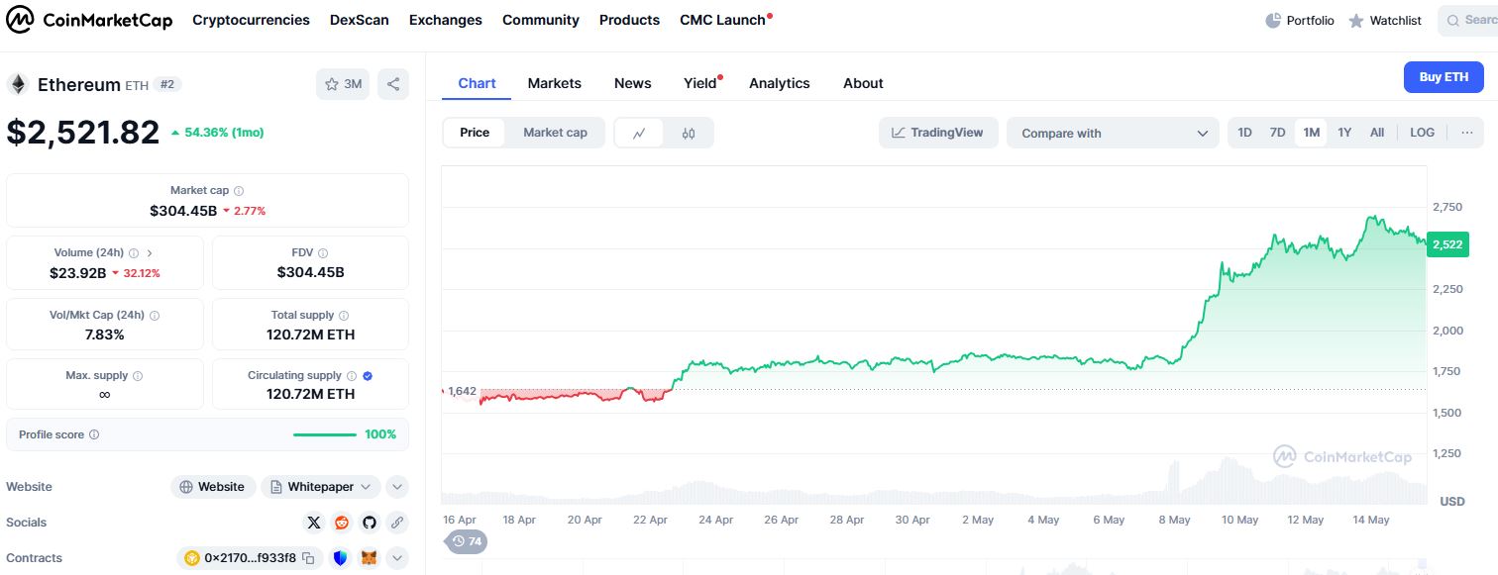Click the #2 rank badge
Image resolution: width=1498 pixels, height=575 pixels.
click(167, 84)
